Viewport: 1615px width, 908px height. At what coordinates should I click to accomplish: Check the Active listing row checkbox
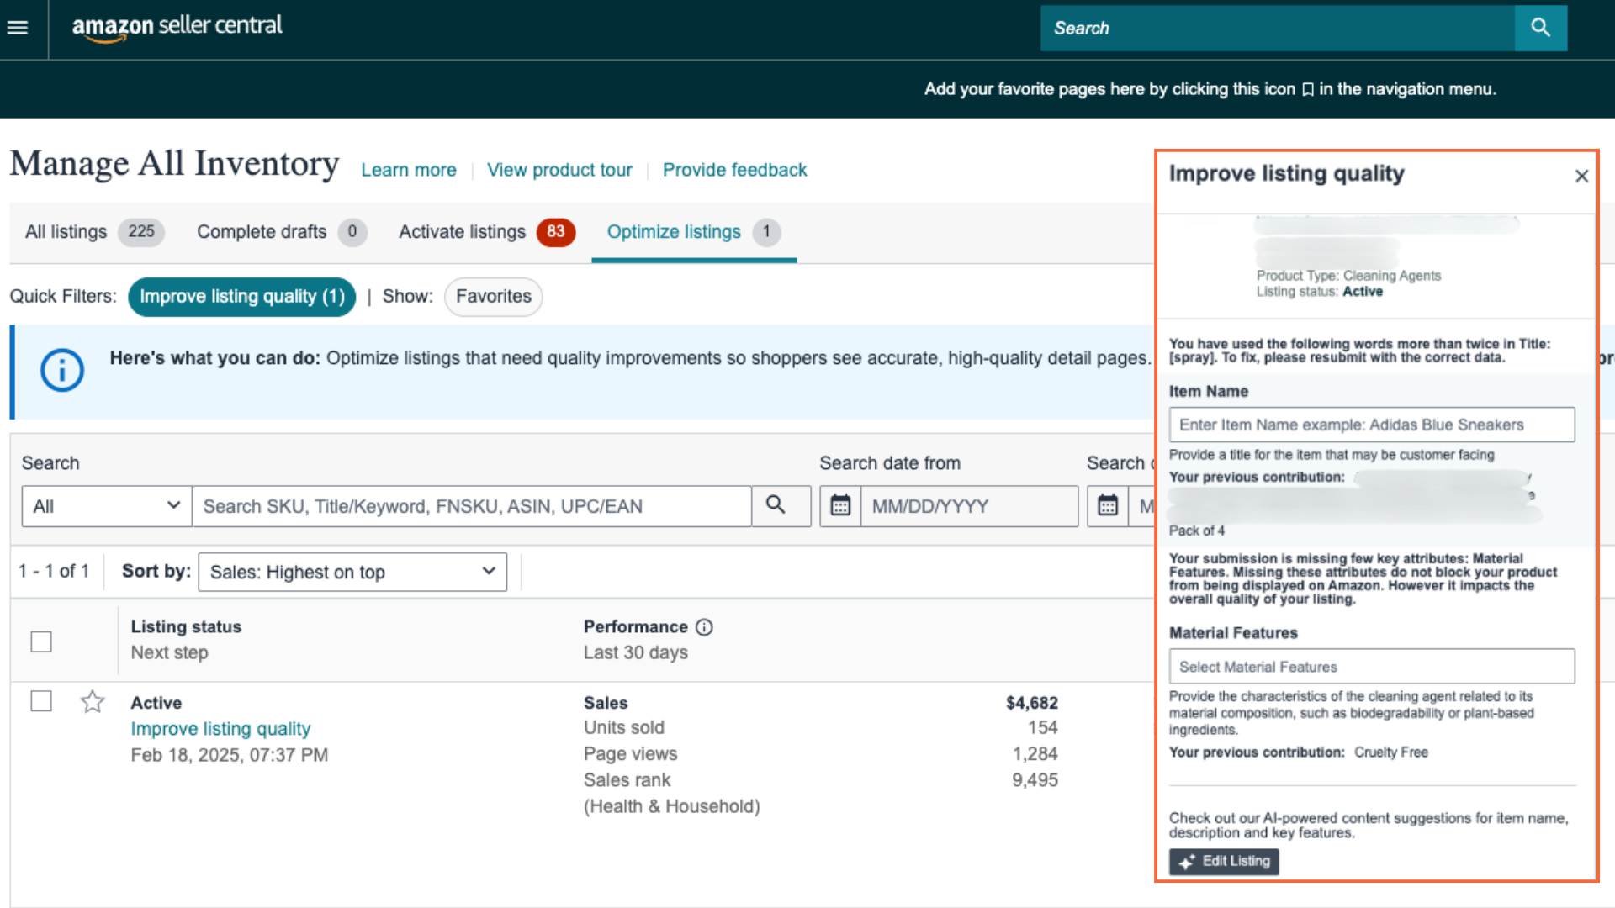[40, 701]
